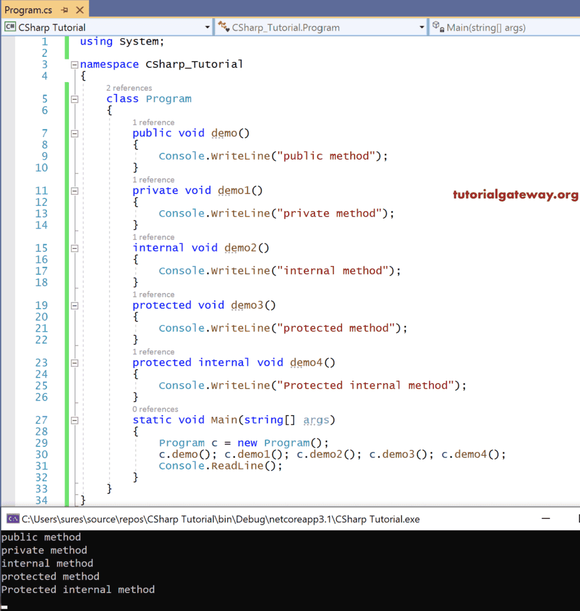Image resolution: width=580 pixels, height=611 pixels.
Task: Click 'internal method' output line in console
Action: tap(47, 563)
